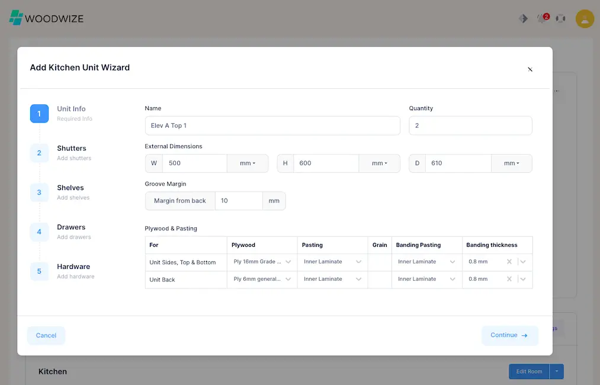Cancel the Add Kitchen Unit Wizard
Image resolution: width=600 pixels, height=385 pixels.
[x=46, y=335]
